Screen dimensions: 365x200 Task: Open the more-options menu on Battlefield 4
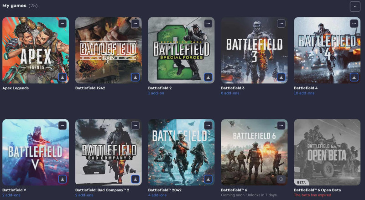click(x=354, y=24)
